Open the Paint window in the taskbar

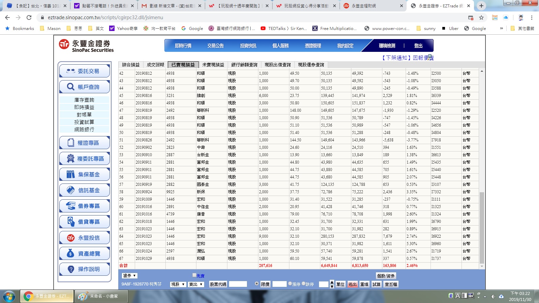(x=101, y=296)
